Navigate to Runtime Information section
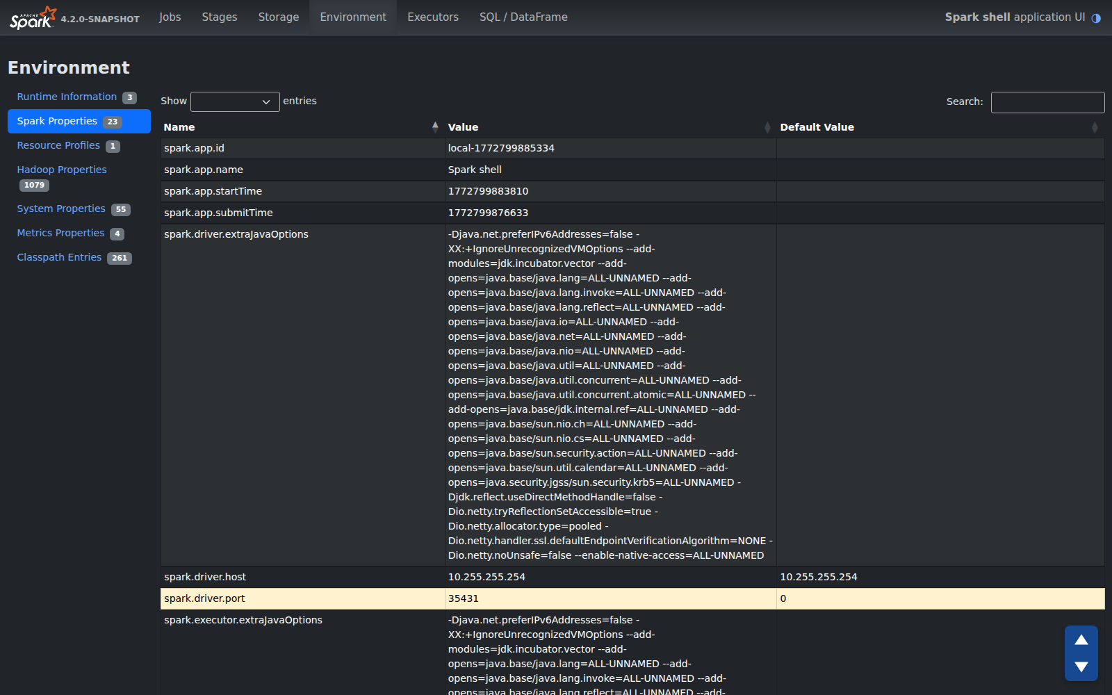Screen dimensions: 1112x695 (x=67, y=97)
